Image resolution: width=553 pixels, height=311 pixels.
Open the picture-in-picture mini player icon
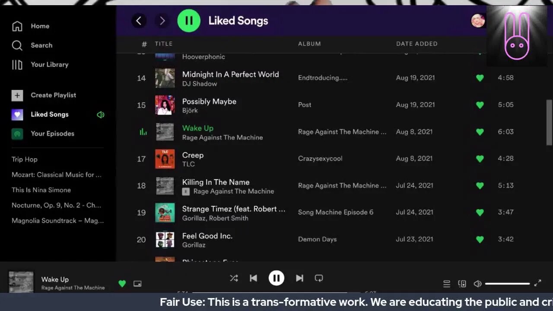click(x=137, y=284)
